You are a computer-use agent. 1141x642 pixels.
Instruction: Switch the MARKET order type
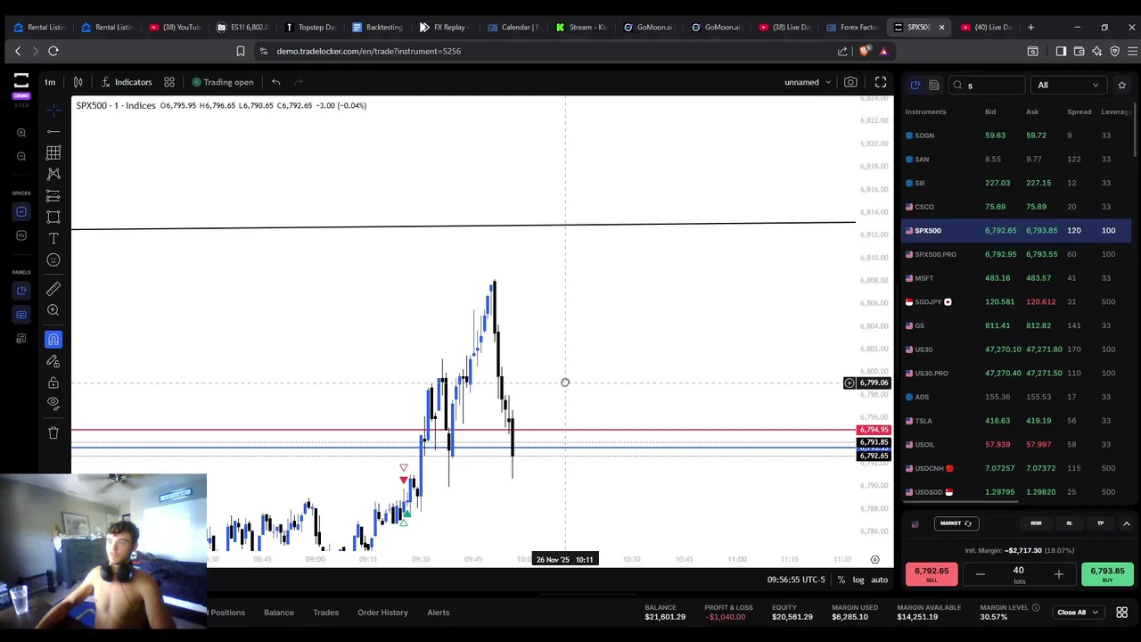pos(956,523)
